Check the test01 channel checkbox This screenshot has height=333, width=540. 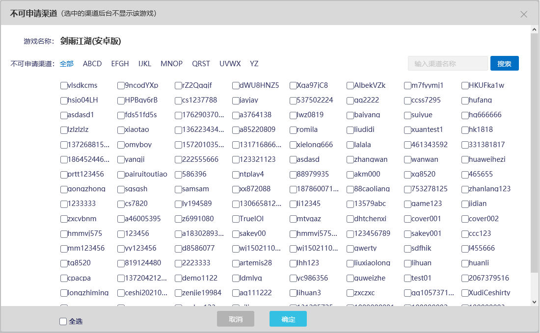[407, 278]
